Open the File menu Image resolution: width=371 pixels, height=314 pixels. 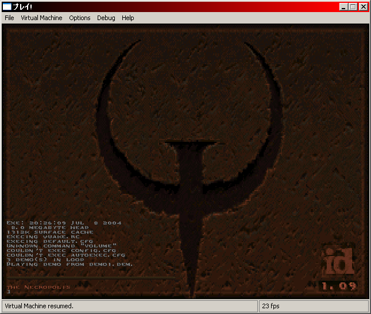click(x=9, y=18)
